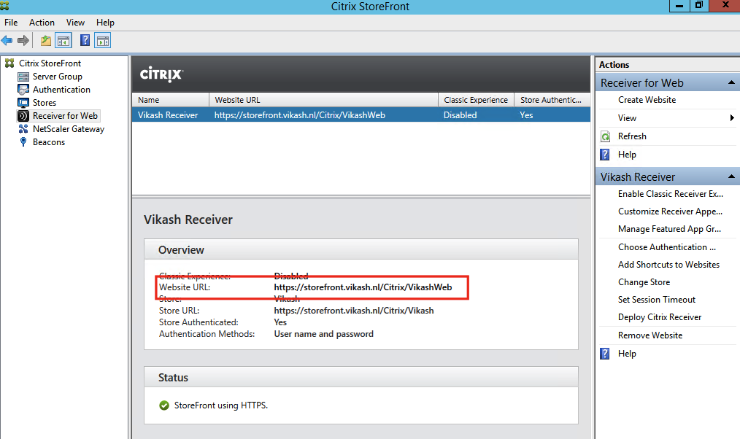Click Add Shortcuts to Websites action

(x=668, y=265)
